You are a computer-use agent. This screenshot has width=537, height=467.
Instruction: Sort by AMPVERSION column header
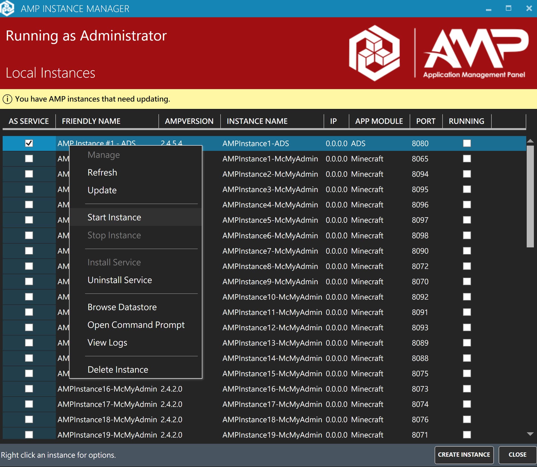point(189,121)
